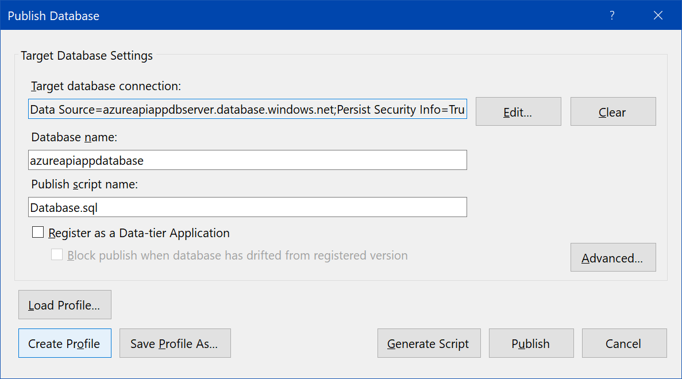Viewport: 682px width, 379px height.
Task: Cancel the publish dialog
Action: 624,343
